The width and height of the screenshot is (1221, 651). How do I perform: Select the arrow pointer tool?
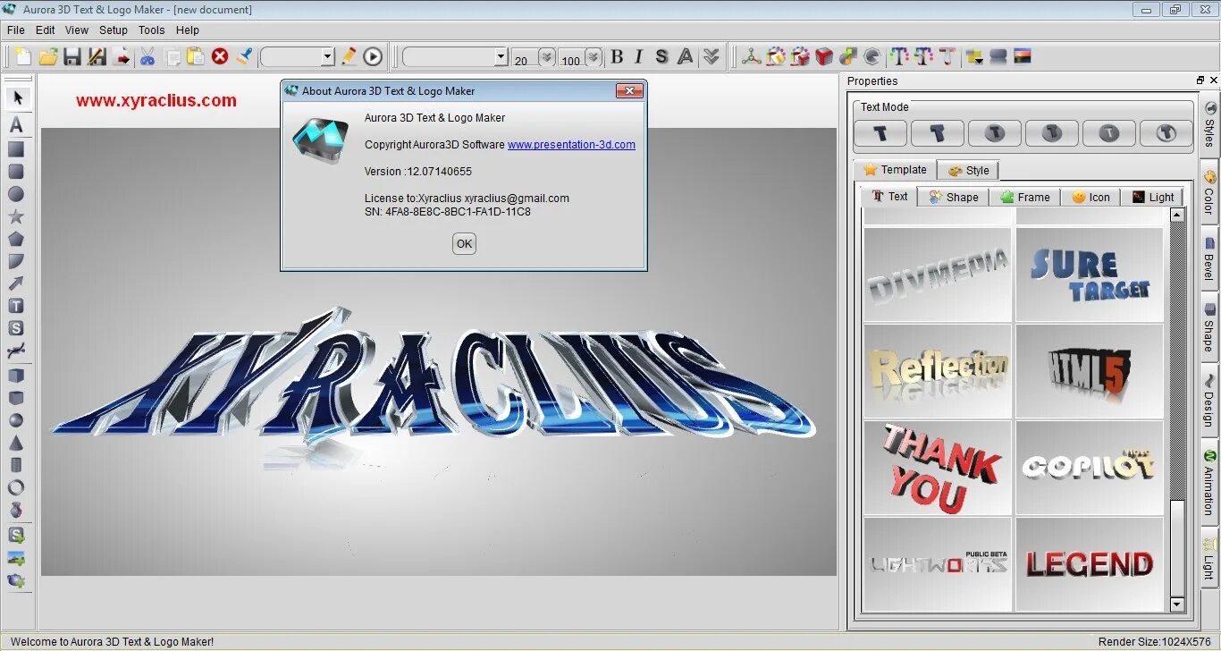(x=17, y=97)
